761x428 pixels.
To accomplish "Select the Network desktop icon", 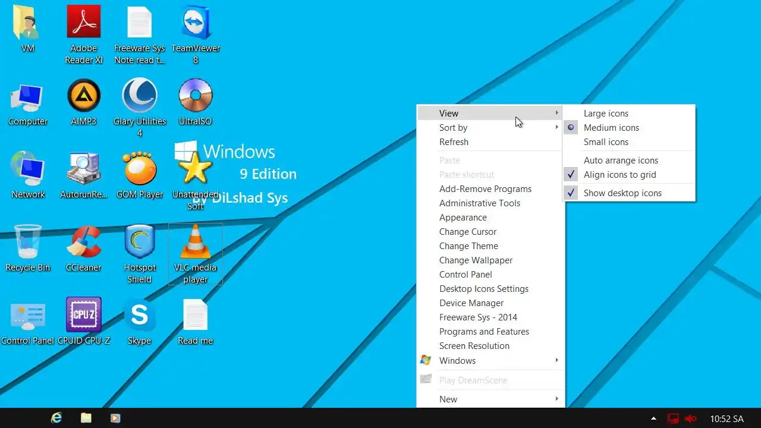I will click(x=27, y=175).
